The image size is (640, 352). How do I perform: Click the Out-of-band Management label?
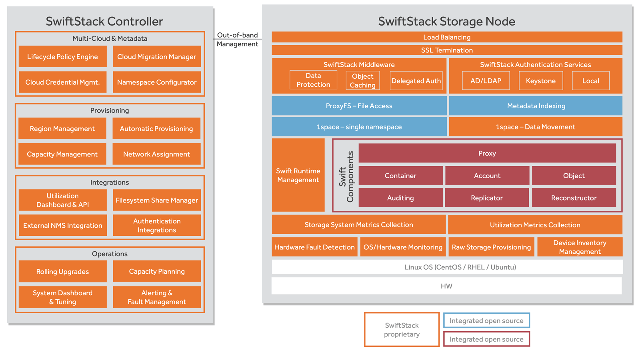(x=237, y=40)
